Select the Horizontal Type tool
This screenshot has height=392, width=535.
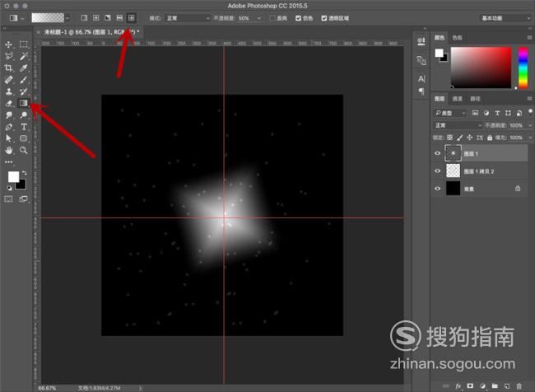[24, 127]
